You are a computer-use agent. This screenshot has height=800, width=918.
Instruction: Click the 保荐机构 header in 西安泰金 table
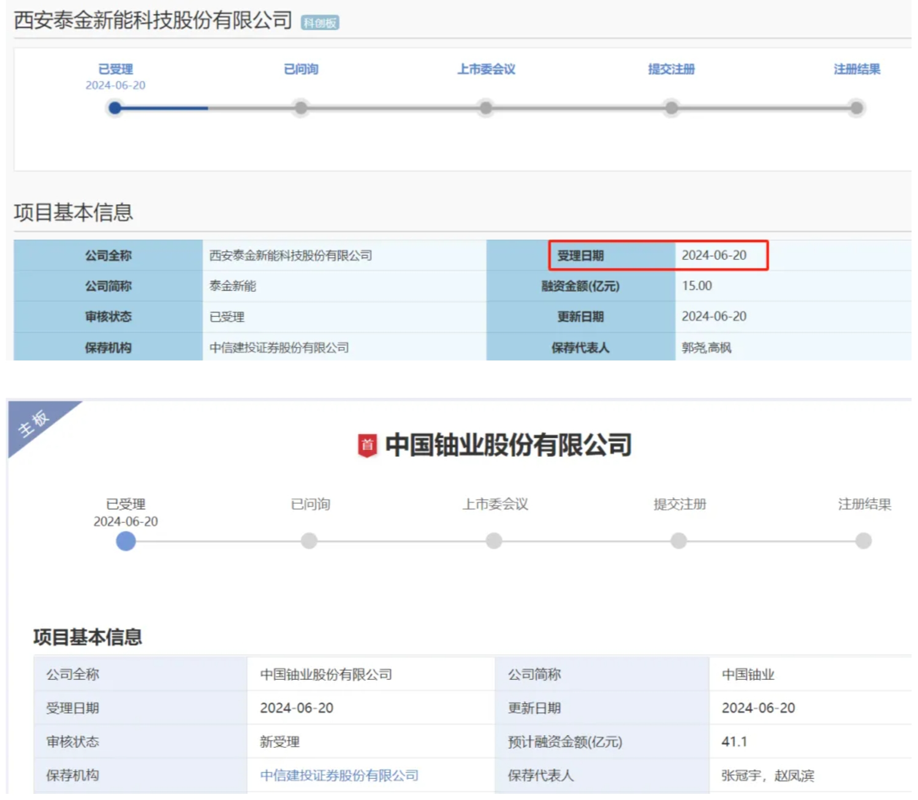pos(108,347)
